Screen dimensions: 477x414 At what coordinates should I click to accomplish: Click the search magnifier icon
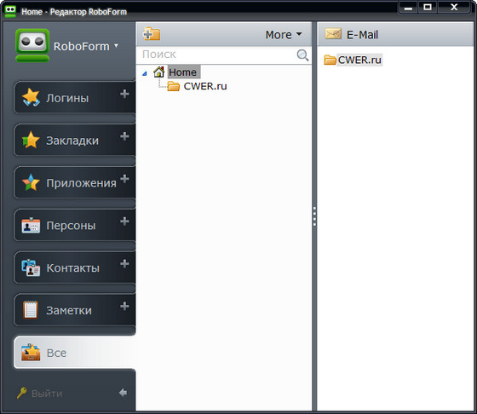pyautogui.click(x=302, y=55)
